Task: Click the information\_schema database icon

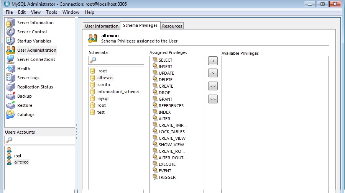Action: (93, 92)
